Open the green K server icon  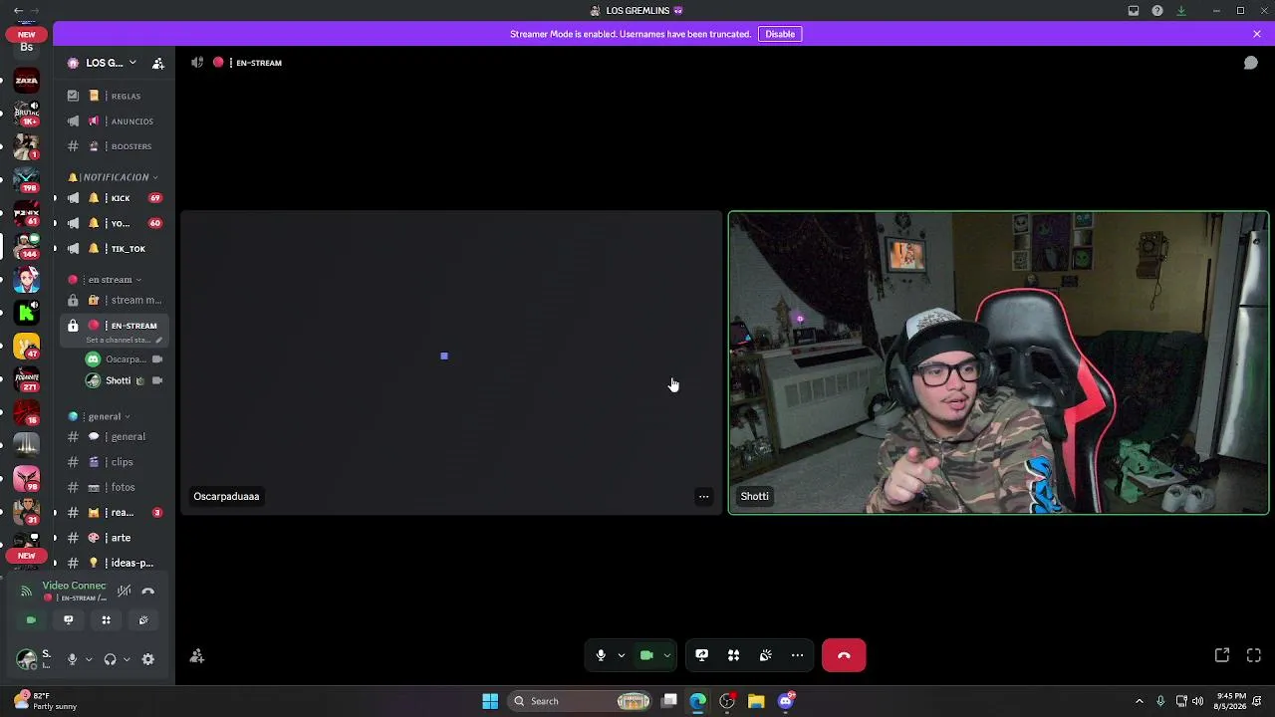(27, 313)
